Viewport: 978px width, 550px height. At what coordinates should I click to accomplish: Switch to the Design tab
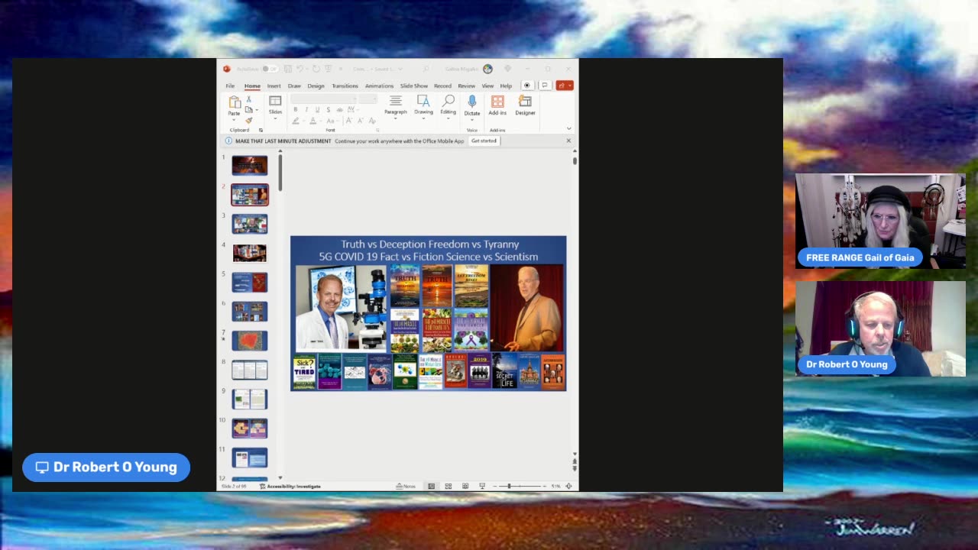point(316,86)
